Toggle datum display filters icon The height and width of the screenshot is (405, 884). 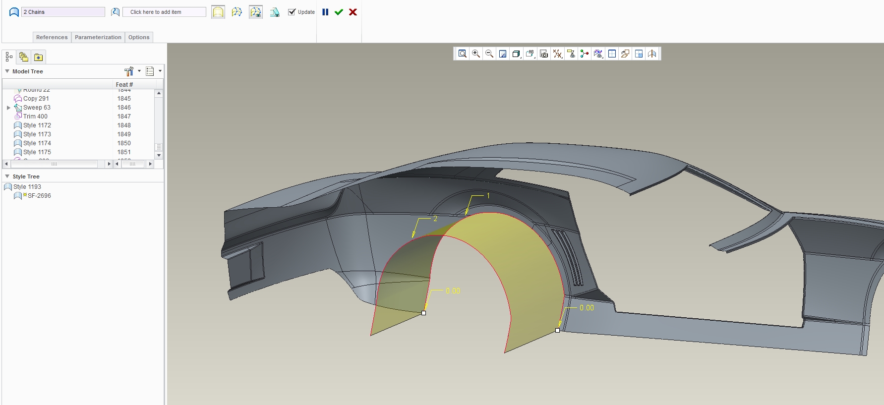coord(558,54)
